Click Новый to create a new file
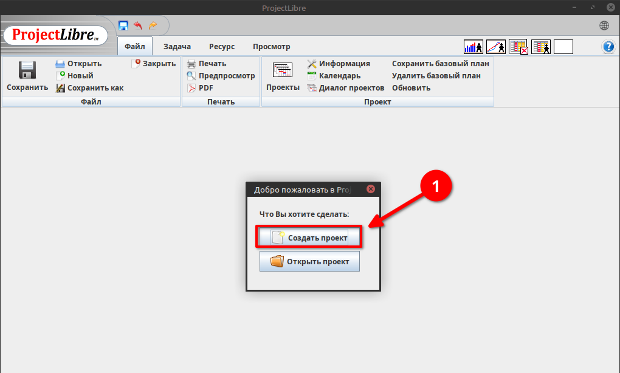 75,75
